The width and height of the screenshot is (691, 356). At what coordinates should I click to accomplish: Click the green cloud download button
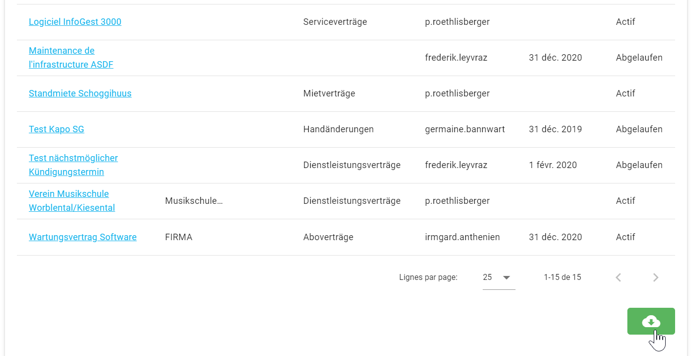pyautogui.click(x=651, y=321)
